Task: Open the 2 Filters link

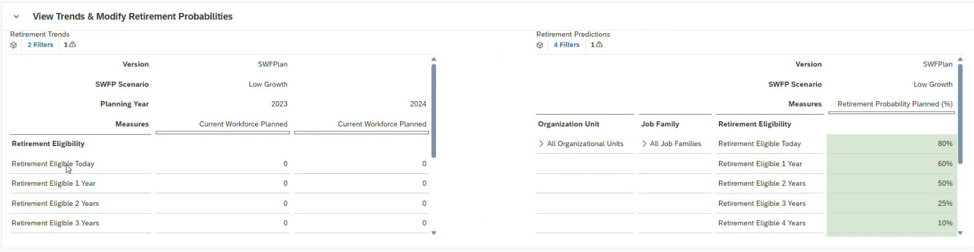Action: tap(40, 45)
